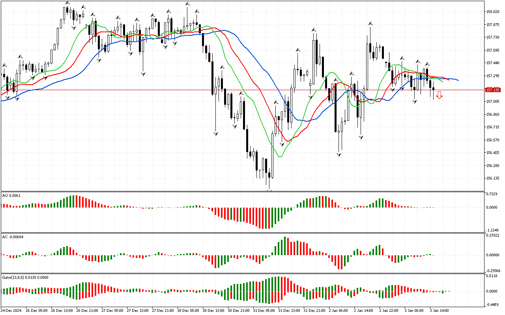Select the Gator panel 0.0000 zero level
Viewport: 505px width, 315px height.
pyautogui.click(x=492, y=291)
